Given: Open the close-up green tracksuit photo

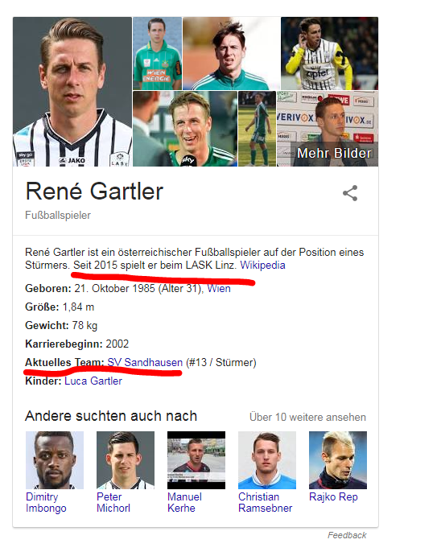Looking at the screenshot, I should 232,53.
